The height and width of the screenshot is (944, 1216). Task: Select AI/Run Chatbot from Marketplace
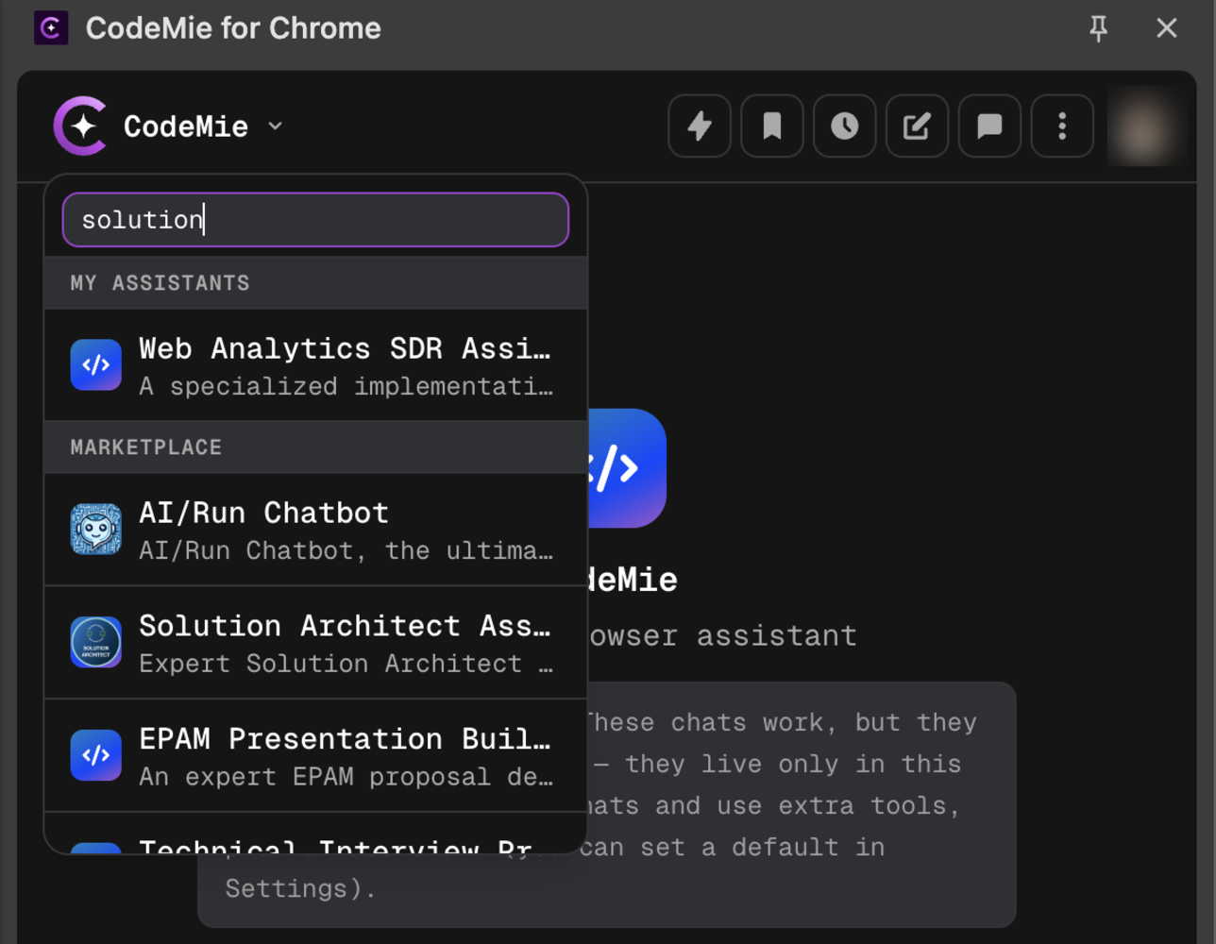(x=315, y=530)
